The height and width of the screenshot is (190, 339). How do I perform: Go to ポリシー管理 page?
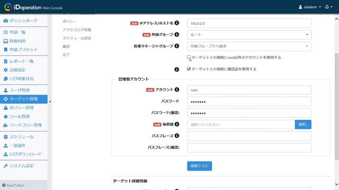click(19, 108)
